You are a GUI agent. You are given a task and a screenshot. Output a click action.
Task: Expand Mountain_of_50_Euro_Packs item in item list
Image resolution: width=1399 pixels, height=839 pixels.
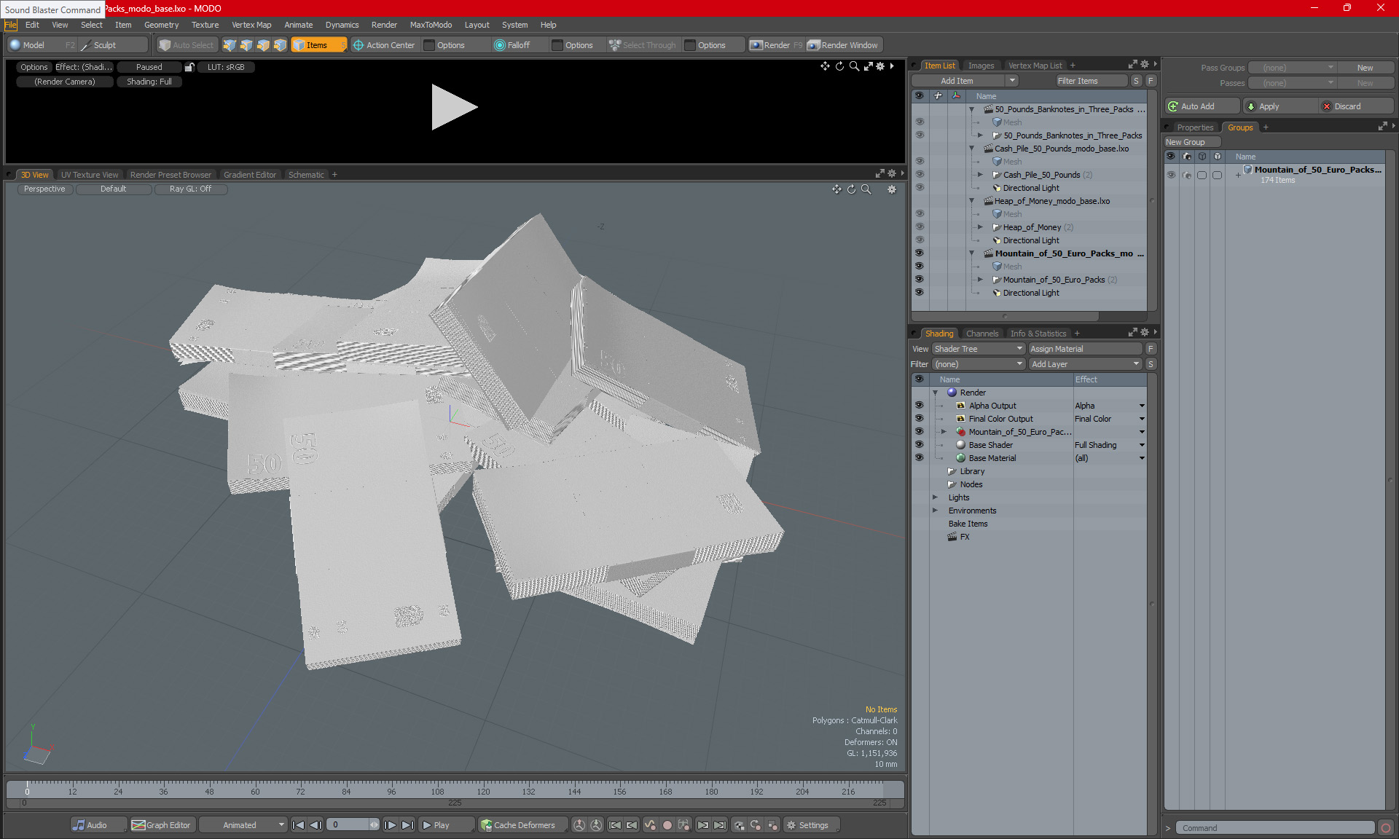point(980,280)
